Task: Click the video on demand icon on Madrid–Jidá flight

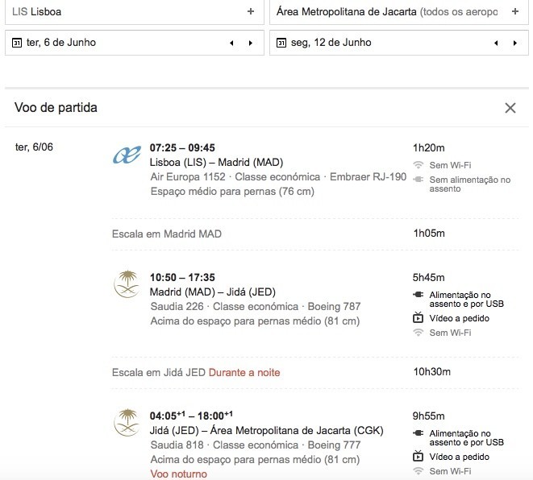Action: (x=418, y=318)
